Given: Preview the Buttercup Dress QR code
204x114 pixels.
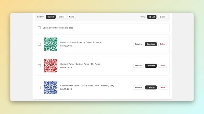Looking at the screenshot, I should click(138, 44).
